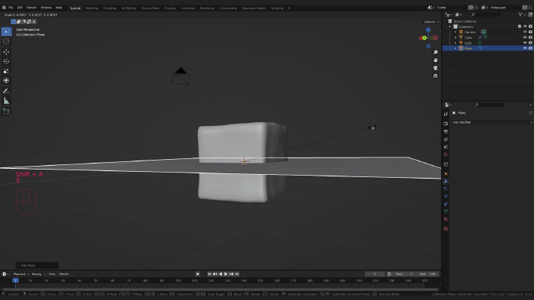Open the File menu

[x=11, y=8]
